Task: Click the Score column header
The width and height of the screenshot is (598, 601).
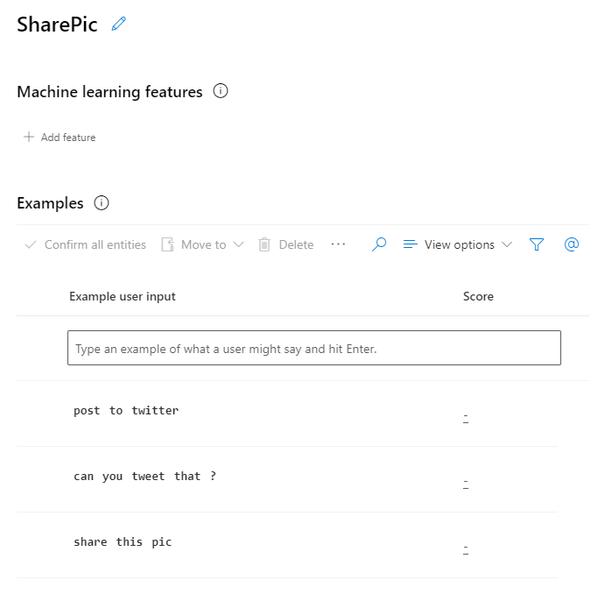Action: click(x=478, y=297)
